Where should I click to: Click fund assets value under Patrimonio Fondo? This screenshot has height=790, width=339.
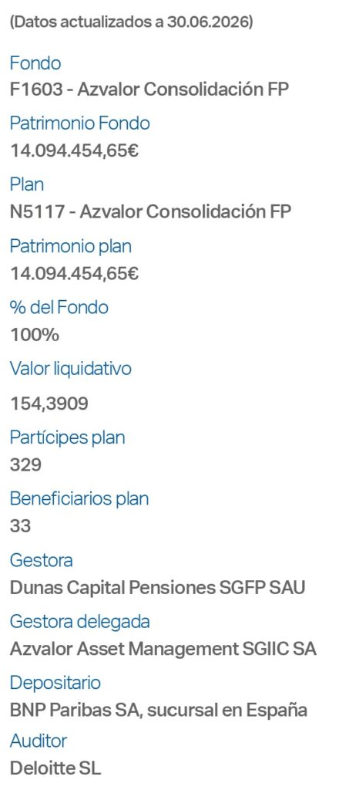[x=75, y=150]
